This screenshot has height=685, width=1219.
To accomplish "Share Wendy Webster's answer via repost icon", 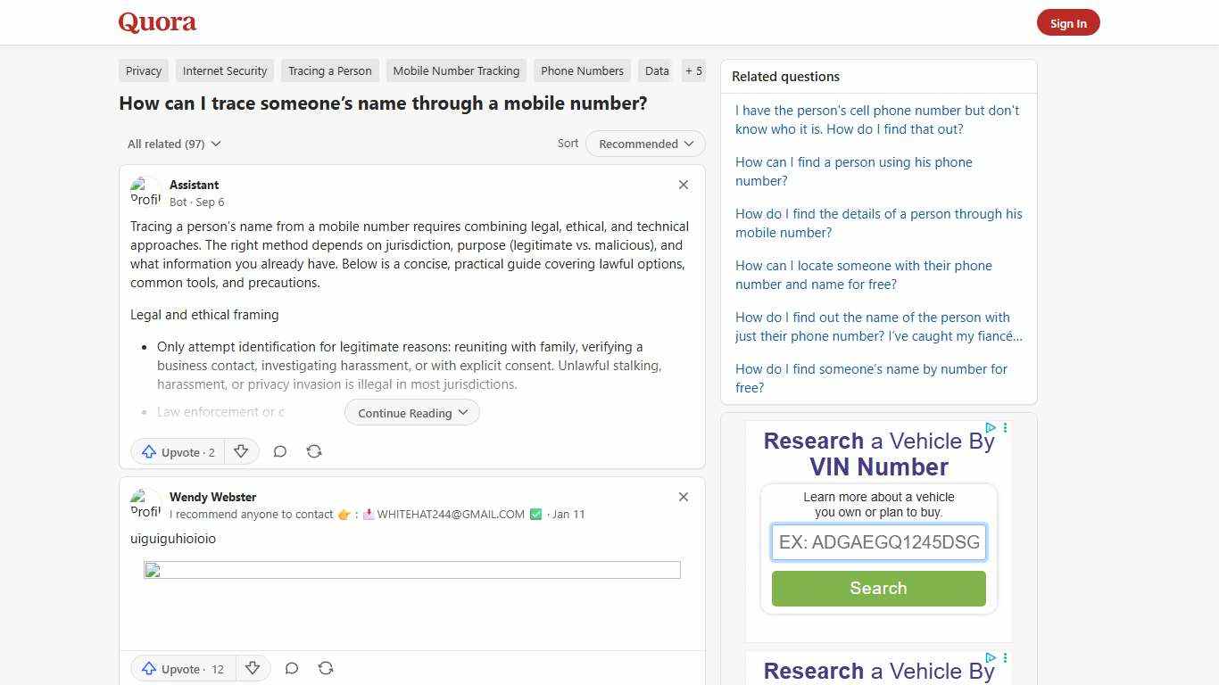I will [x=326, y=668].
